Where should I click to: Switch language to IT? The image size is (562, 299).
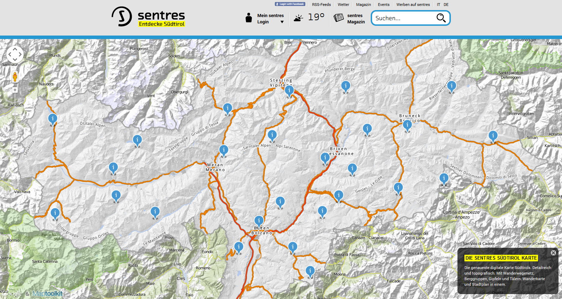pyautogui.click(x=438, y=5)
